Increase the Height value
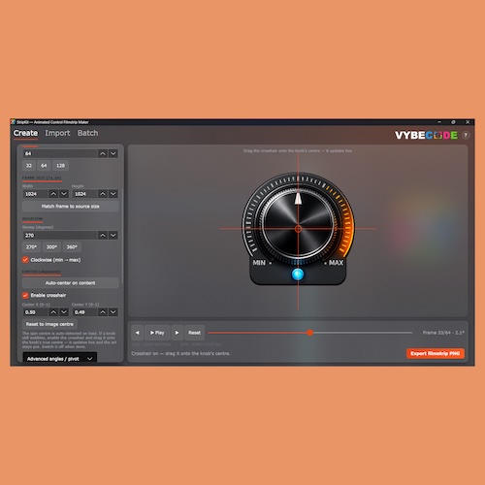The image size is (485, 485). pos(103,194)
